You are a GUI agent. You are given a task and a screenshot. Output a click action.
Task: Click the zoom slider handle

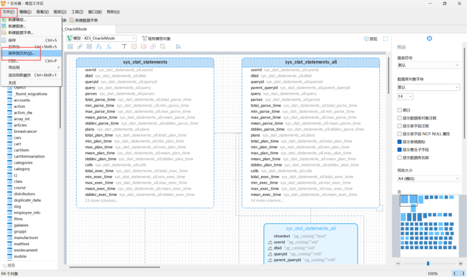[x=428, y=264]
